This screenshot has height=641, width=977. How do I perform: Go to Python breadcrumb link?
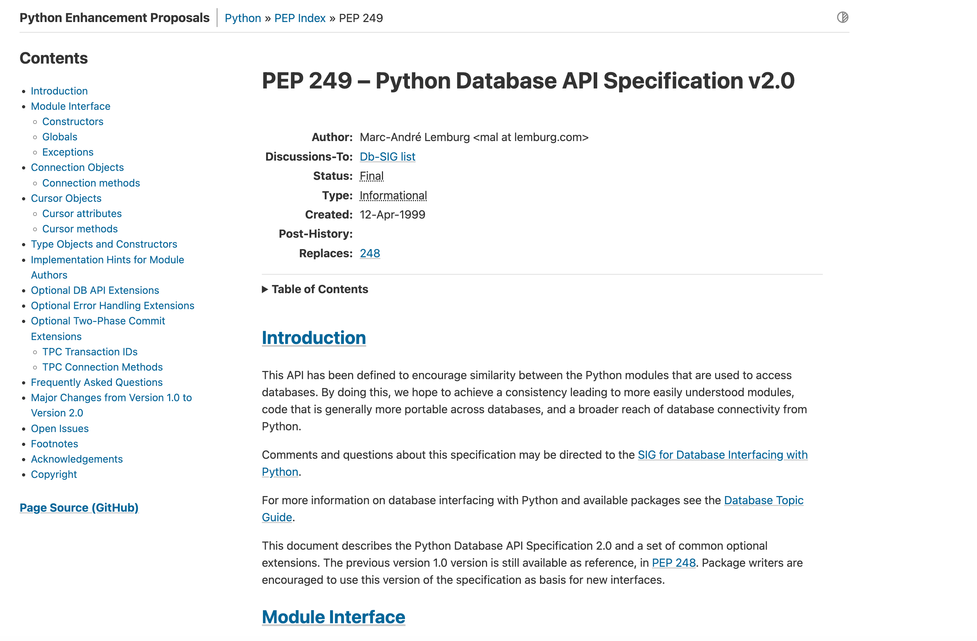pos(243,18)
